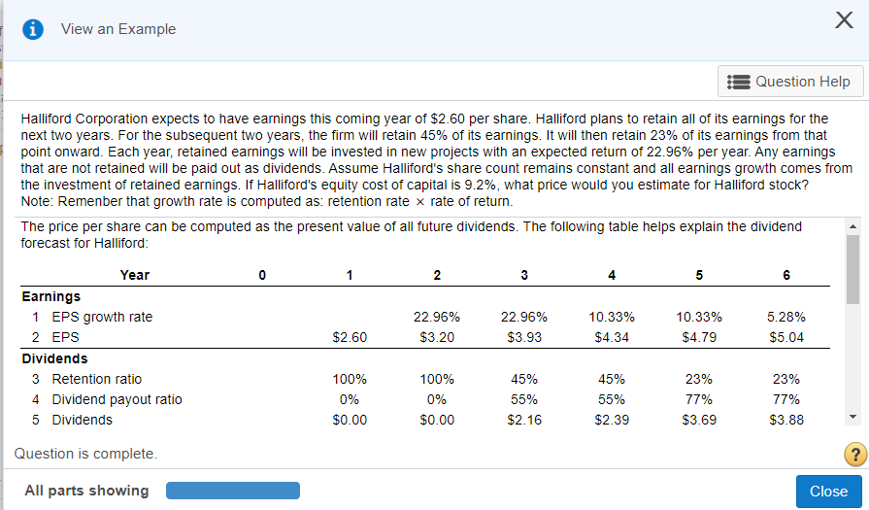The width and height of the screenshot is (869, 510).
Task: Open the Question Help menu
Action: coord(790,82)
